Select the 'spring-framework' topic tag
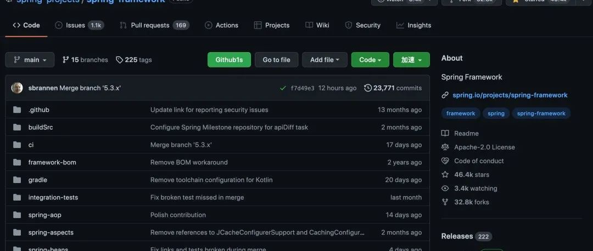This screenshot has width=593, height=251. pyautogui.click(x=541, y=113)
